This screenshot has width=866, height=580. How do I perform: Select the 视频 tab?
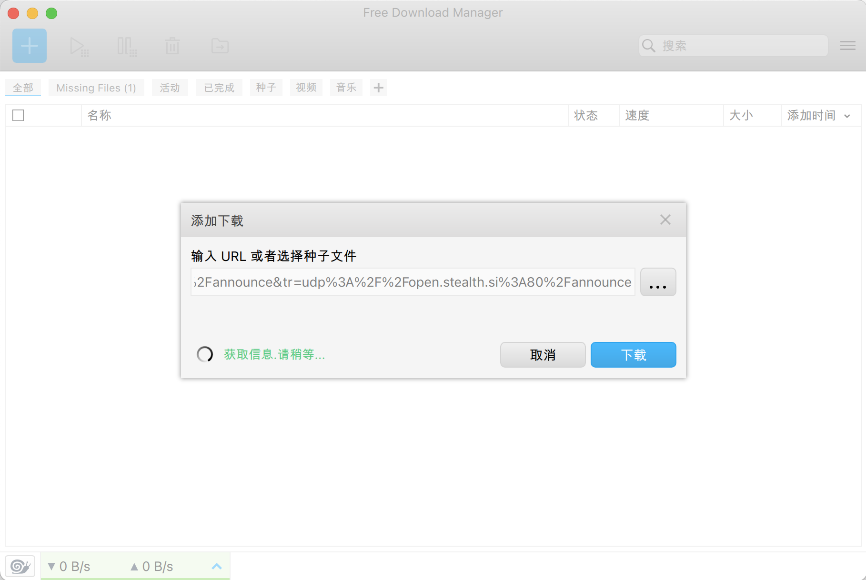coord(306,88)
